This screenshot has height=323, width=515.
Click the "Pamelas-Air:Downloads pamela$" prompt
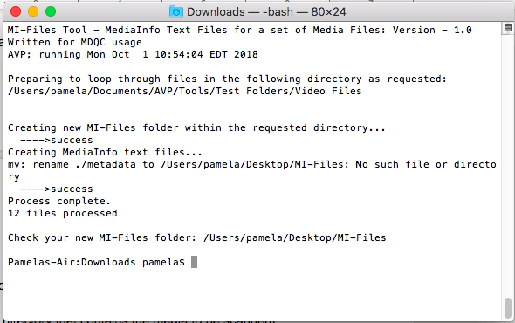point(96,262)
